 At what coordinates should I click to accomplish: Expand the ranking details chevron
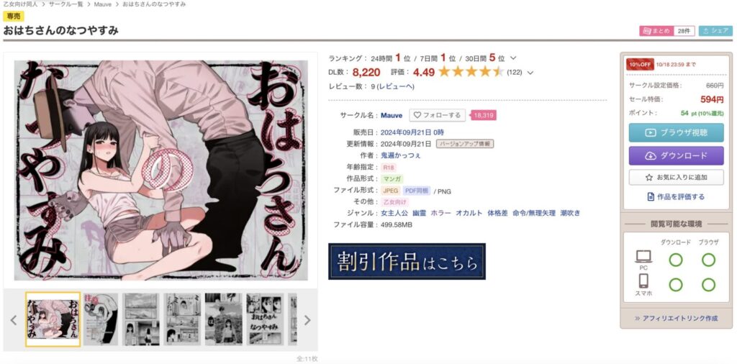(513, 58)
